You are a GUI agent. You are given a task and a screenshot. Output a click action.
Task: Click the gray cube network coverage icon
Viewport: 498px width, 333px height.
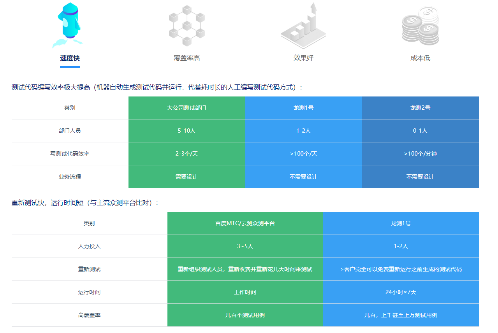click(x=187, y=25)
